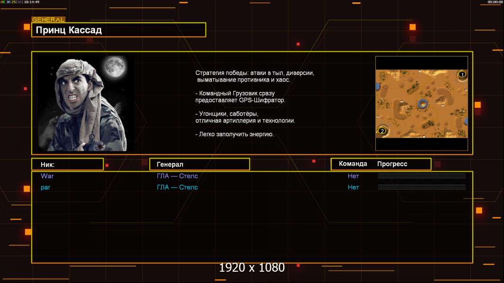Click team value "Нет" in War's row
The height and width of the screenshot is (283, 504).
click(x=353, y=176)
